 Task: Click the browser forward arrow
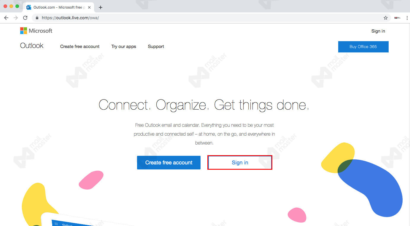pyautogui.click(x=16, y=18)
